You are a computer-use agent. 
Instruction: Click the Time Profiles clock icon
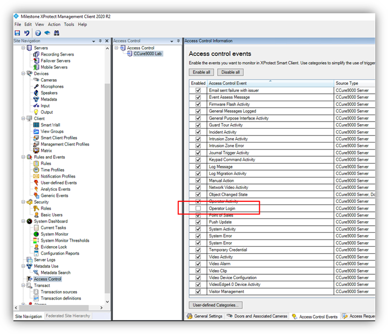pyautogui.click(x=36, y=170)
